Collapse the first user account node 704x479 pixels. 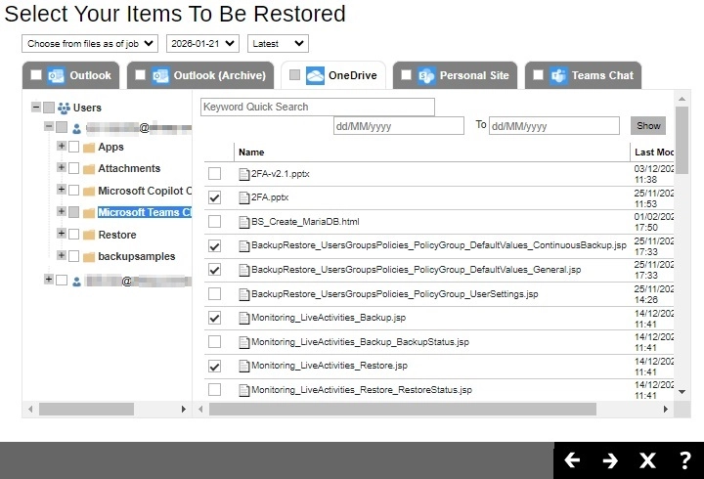(49, 126)
